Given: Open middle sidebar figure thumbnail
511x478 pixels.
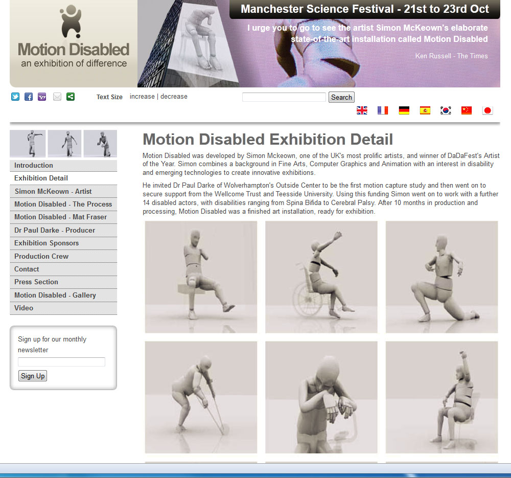Looking at the screenshot, I should pos(64,144).
